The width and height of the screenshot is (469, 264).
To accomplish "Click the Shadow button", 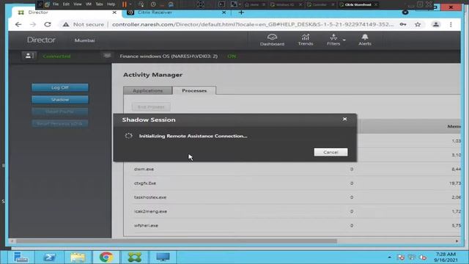I will pyautogui.click(x=60, y=100).
